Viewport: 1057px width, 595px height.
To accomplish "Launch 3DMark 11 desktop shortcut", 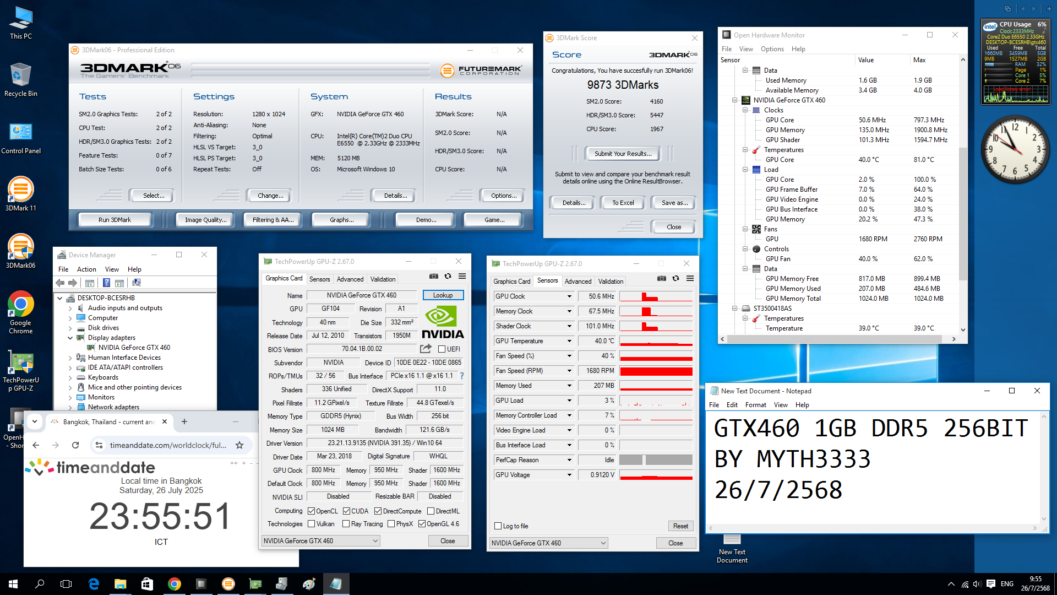I will (x=21, y=194).
